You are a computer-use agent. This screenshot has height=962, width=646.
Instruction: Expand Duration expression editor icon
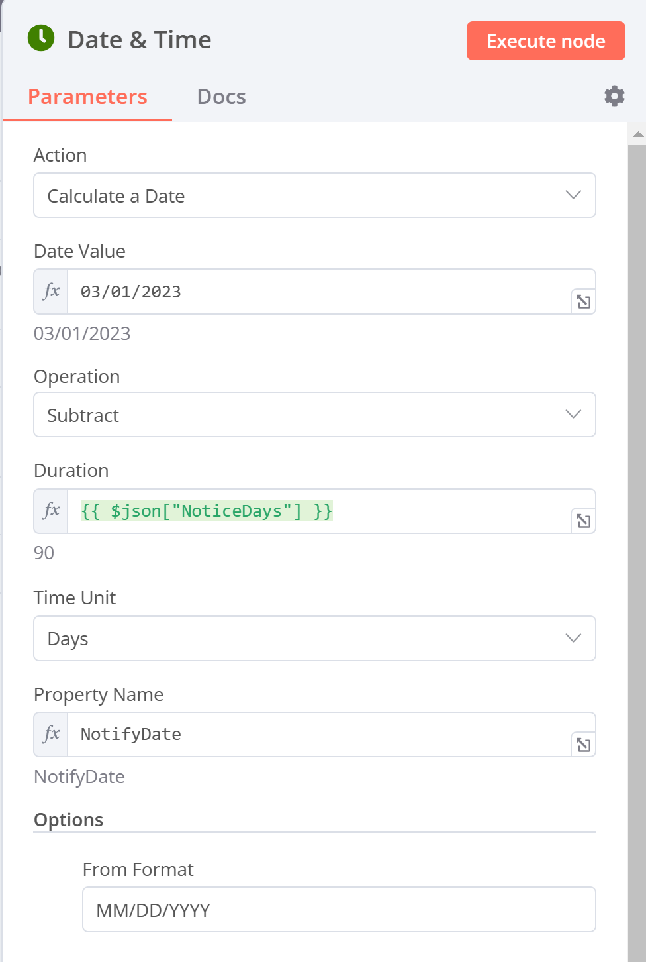point(583,521)
